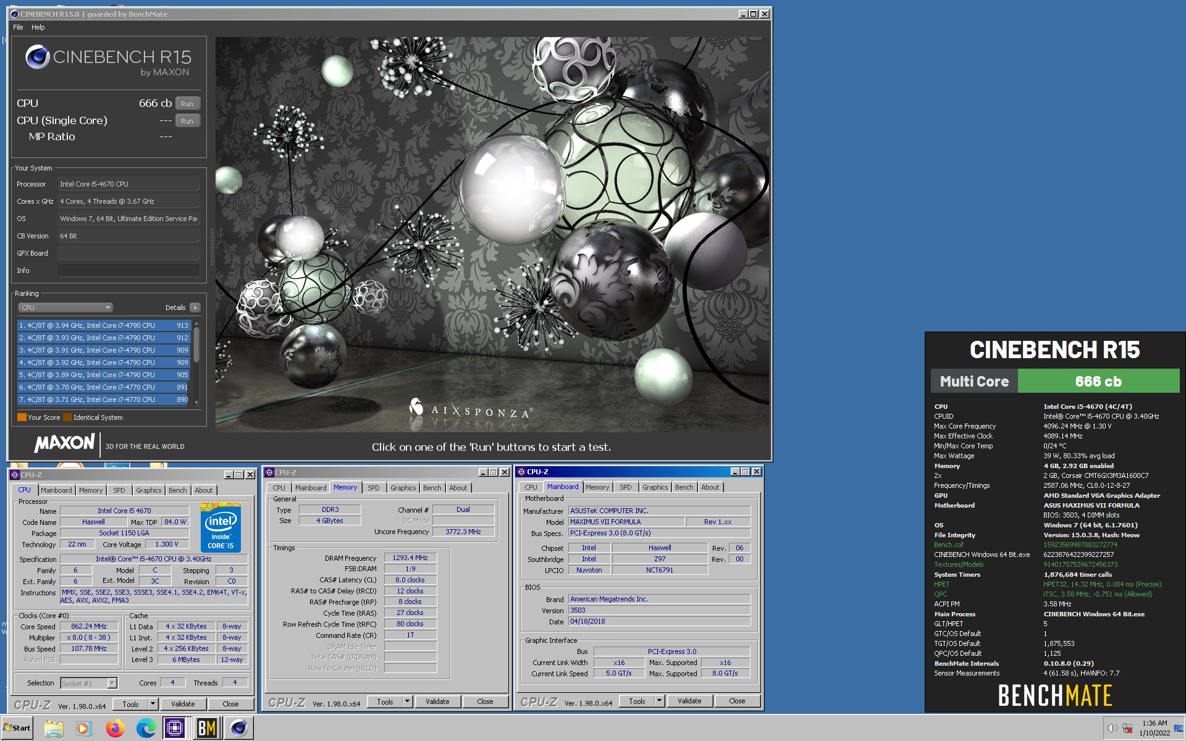
Task: Select ranking entry 6 i7-4770 score 891
Action: (x=104, y=387)
